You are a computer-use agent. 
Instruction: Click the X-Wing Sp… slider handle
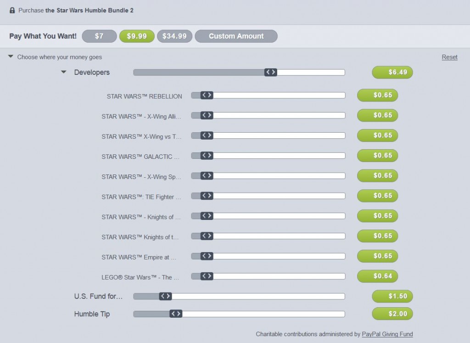pyautogui.click(x=207, y=176)
